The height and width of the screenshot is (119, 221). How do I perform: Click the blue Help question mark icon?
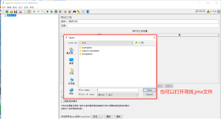point(88,11)
